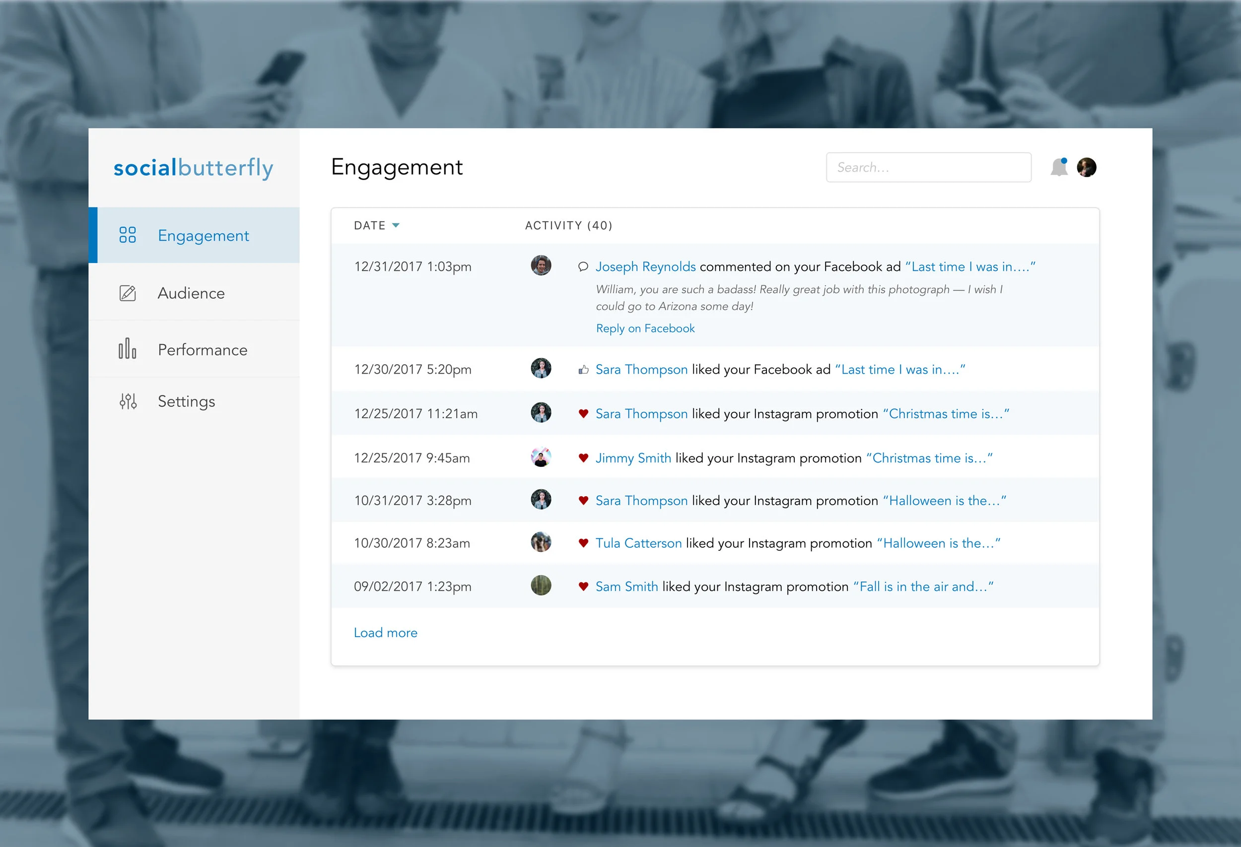Viewport: 1241px width, 847px height.
Task: Open the Performance menu item
Action: [x=203, y=350]
